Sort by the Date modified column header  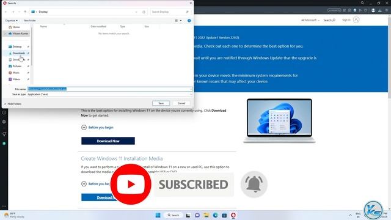[x=98, y=26]
